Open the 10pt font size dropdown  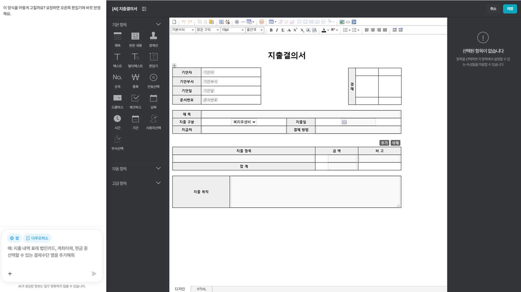232,30
